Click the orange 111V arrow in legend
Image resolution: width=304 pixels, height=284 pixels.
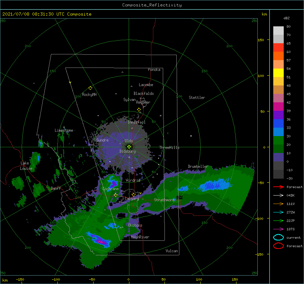(x=278, y=204)
